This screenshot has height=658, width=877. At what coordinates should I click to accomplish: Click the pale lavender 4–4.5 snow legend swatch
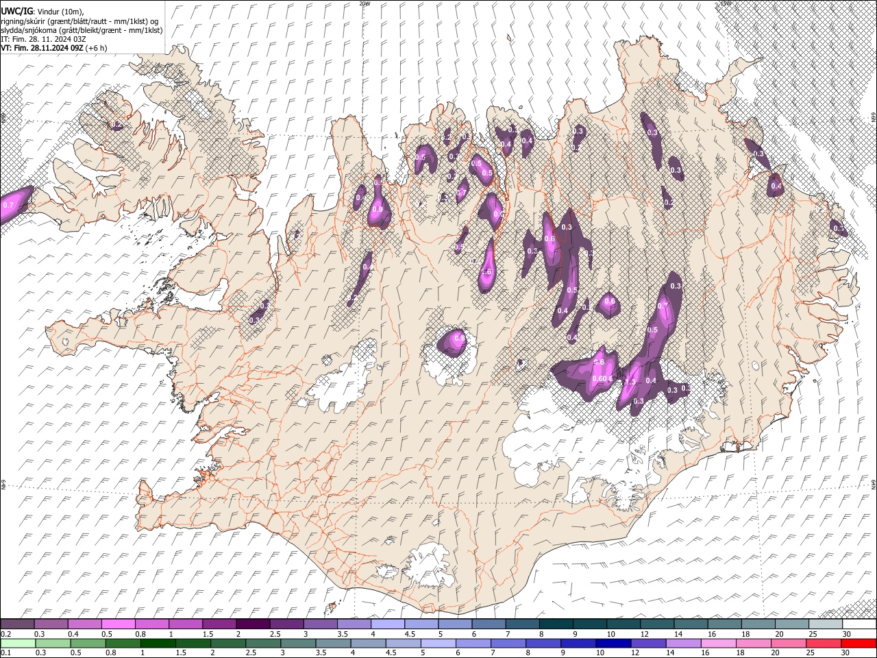point(388,624)
